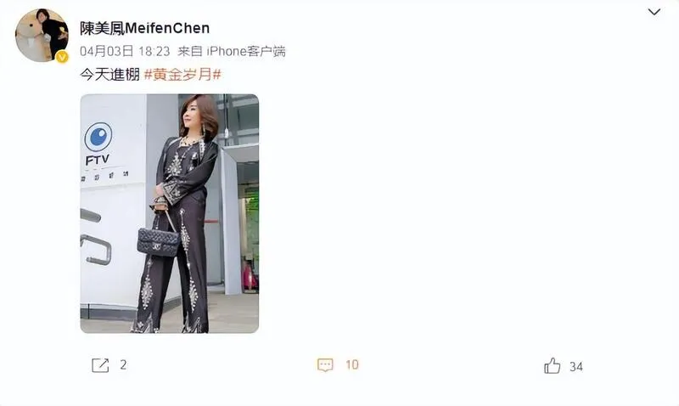Click the handbag area in the photo
Screen dimensions: 679x406
158,241
